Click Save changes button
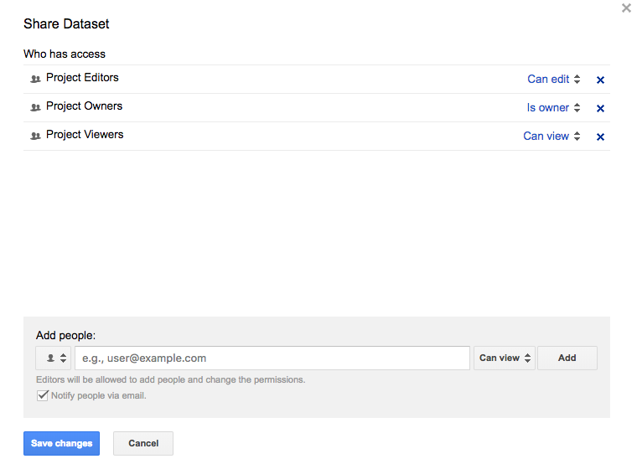Image resolution: width=637 pixels, height=464 pixels. pos(61,443)
